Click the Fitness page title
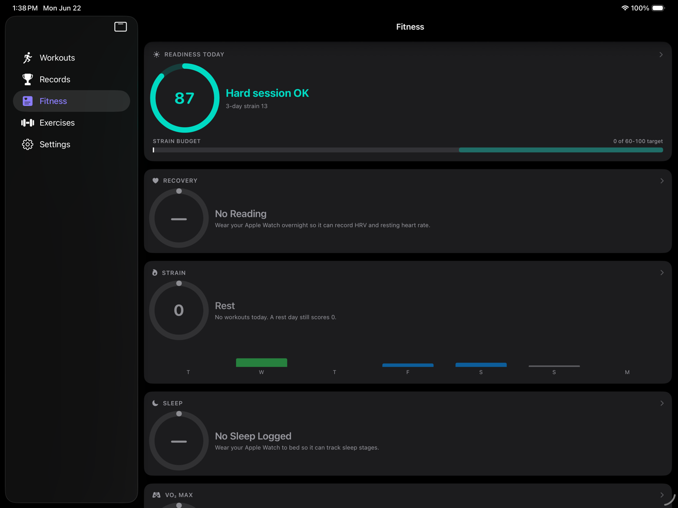 tap(410, 27)
